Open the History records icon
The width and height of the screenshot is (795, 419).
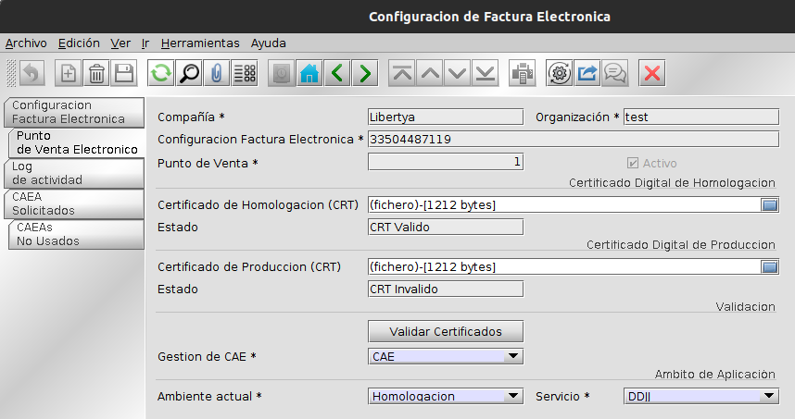282,73
